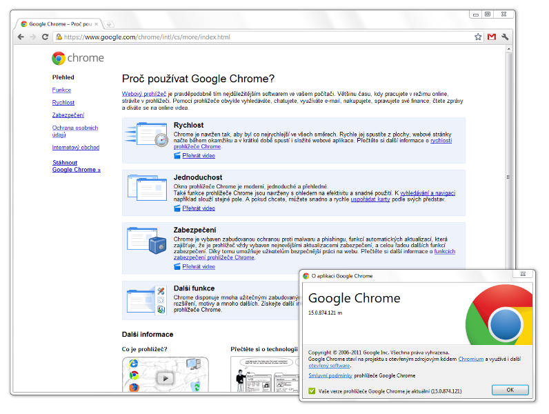Click Stáhnout Google Chrome download link
The height and width of the screenshot is (414, 549).
point(77,166)
